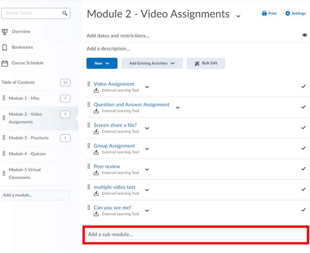Toggle module visibility eye icon

click(305, 35)
